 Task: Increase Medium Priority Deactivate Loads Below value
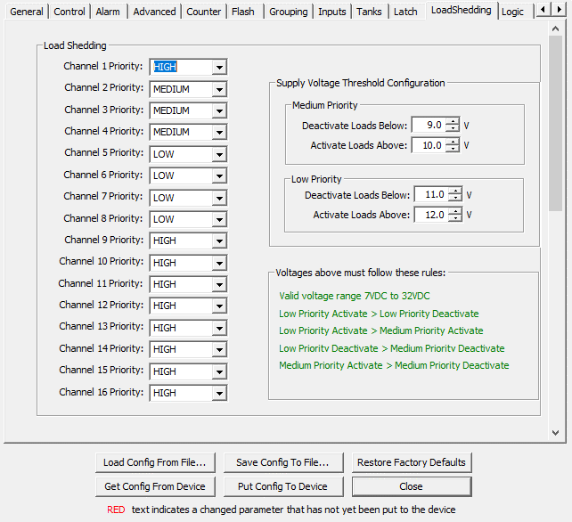[x=454, y=121]
